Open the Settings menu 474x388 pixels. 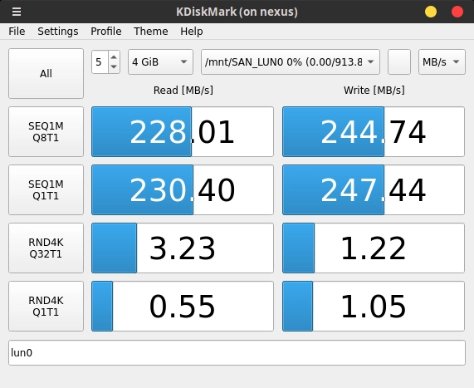coord(58,32)
